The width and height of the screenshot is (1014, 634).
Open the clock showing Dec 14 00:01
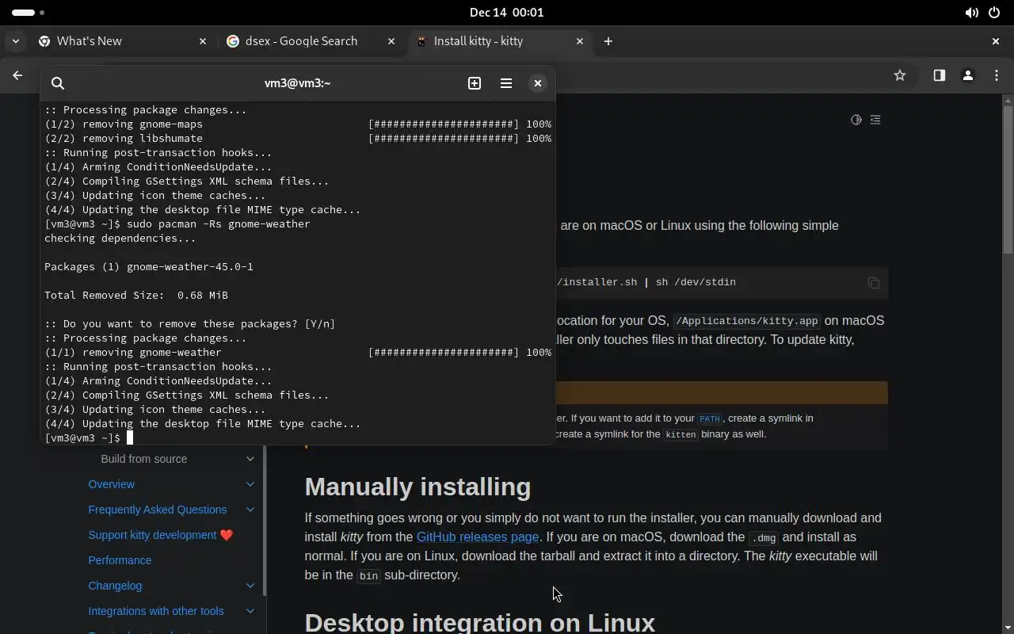[x=507, y=13]
